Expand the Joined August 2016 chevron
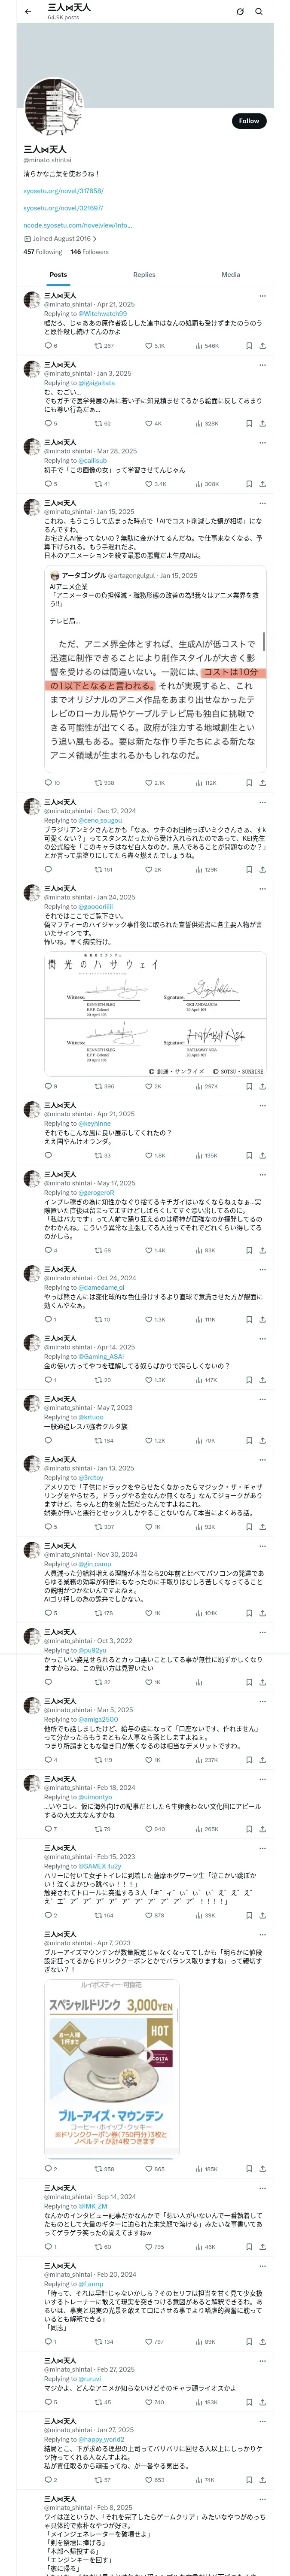Image resolution: width=290 pixels, height=2576 pixels. [96, 239]
